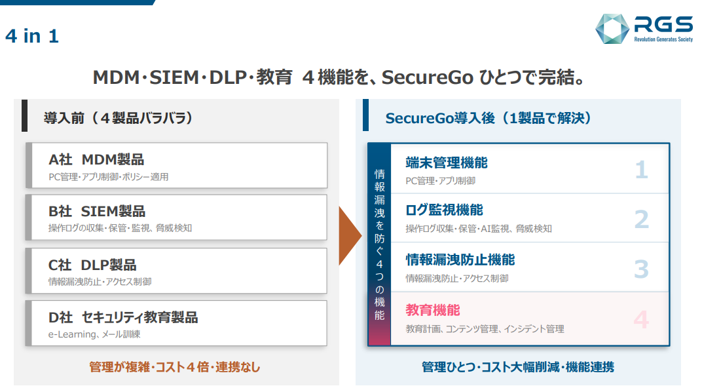Click the large number 1 marker
The height and width of the screenshot is (388, 702).
pos(641,170)
